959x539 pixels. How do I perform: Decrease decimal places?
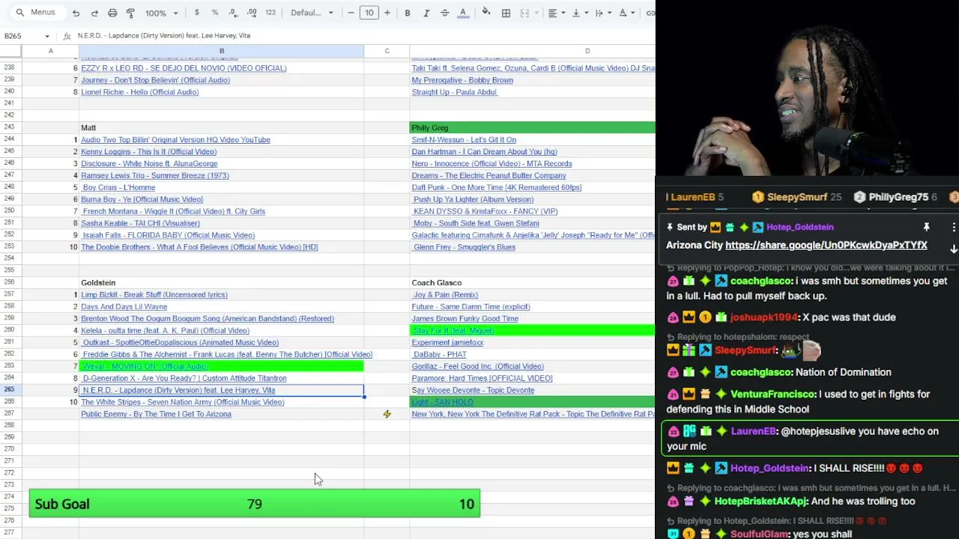coord(233,13)
